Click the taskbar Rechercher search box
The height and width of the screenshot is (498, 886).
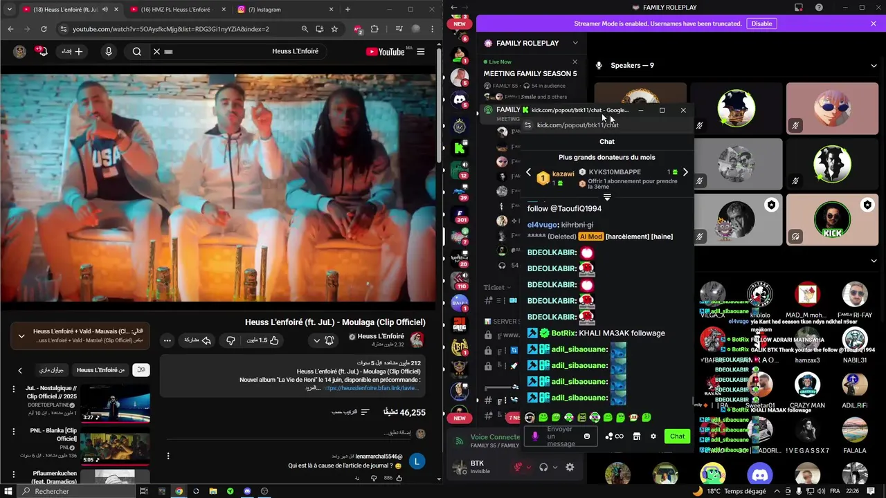[76, 491]
